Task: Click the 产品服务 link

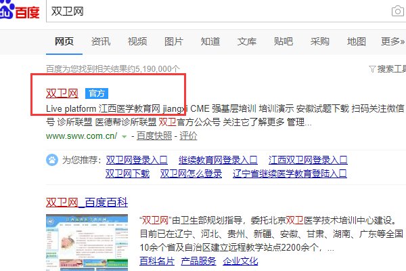Action: (198, 261)
